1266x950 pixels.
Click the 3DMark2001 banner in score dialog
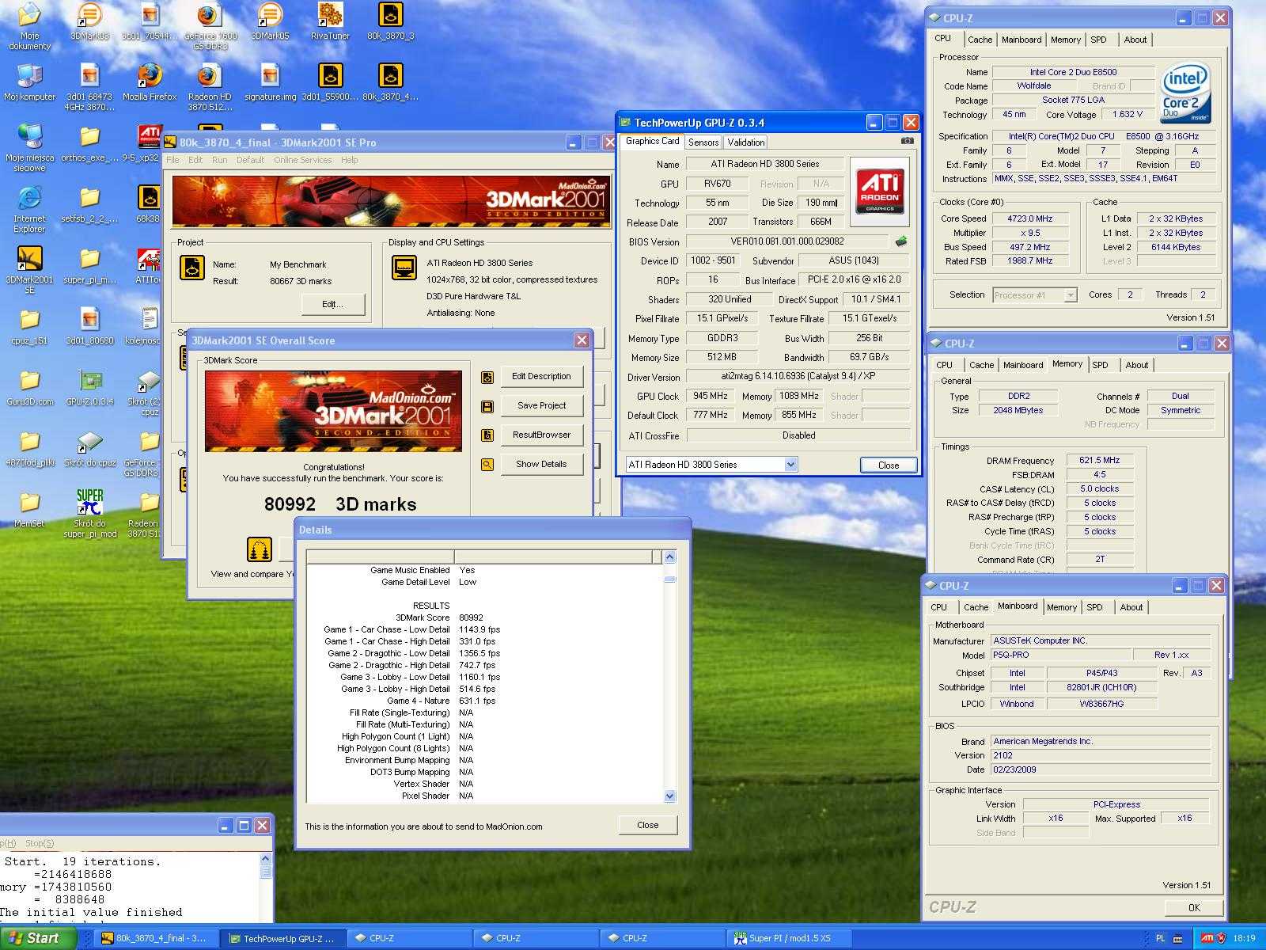[333, 411]
